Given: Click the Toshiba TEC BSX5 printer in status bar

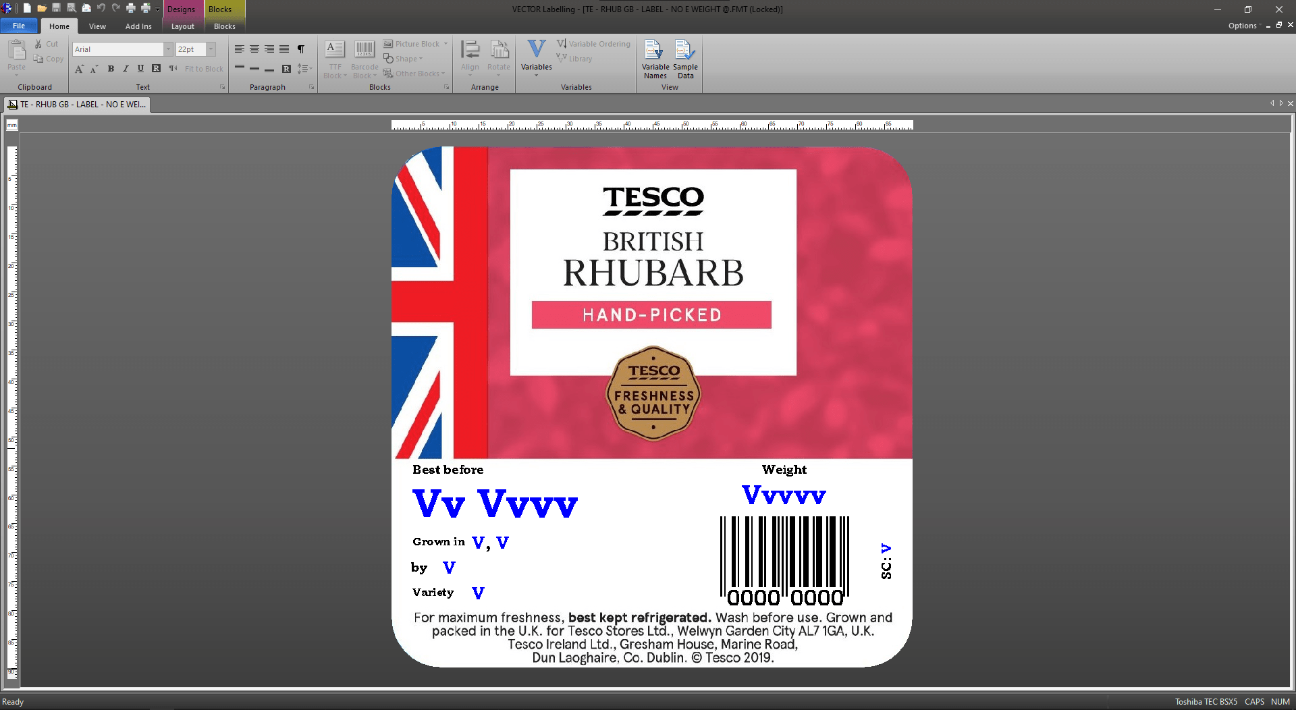Looking at the screenshot, I should point(1206,702).
